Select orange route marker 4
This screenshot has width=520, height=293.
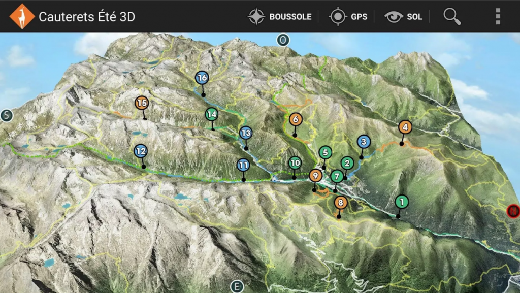405,127
